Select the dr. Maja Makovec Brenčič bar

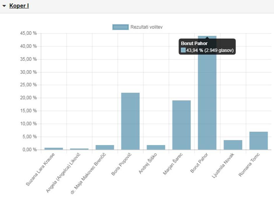pos(105,147)
